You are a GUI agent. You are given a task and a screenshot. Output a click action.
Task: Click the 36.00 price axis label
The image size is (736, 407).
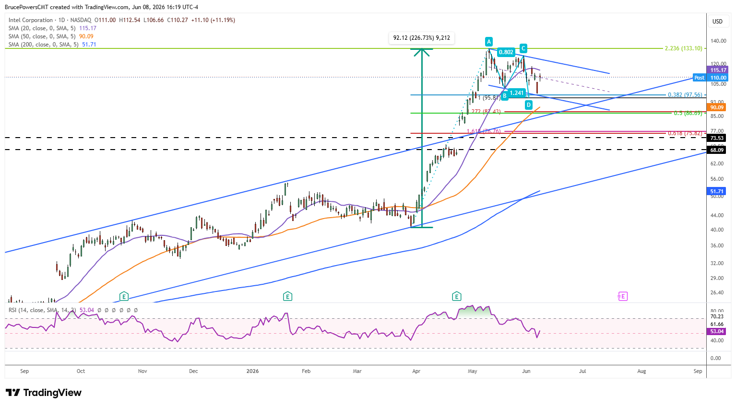point(717,245)
